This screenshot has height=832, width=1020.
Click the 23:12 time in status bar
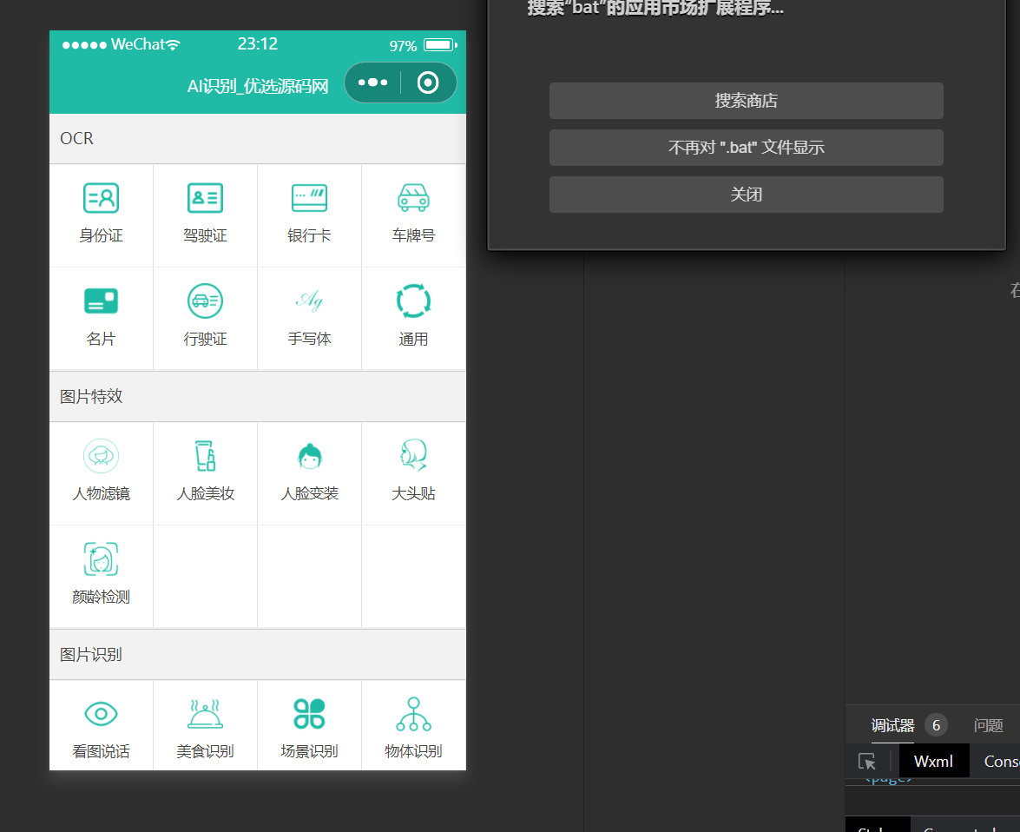click(258, 43)
